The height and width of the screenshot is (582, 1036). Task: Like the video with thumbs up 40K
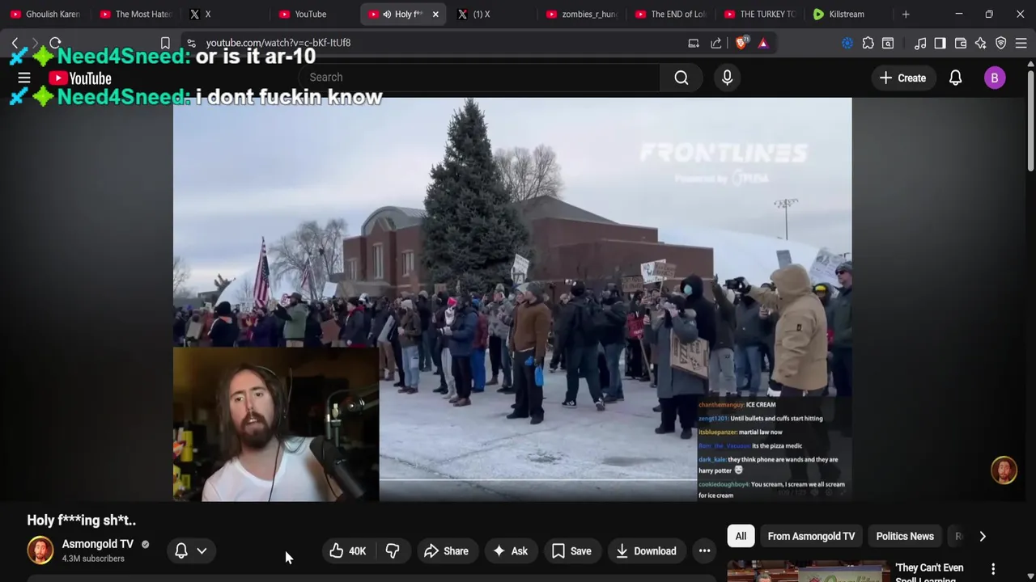coord(348,551)
